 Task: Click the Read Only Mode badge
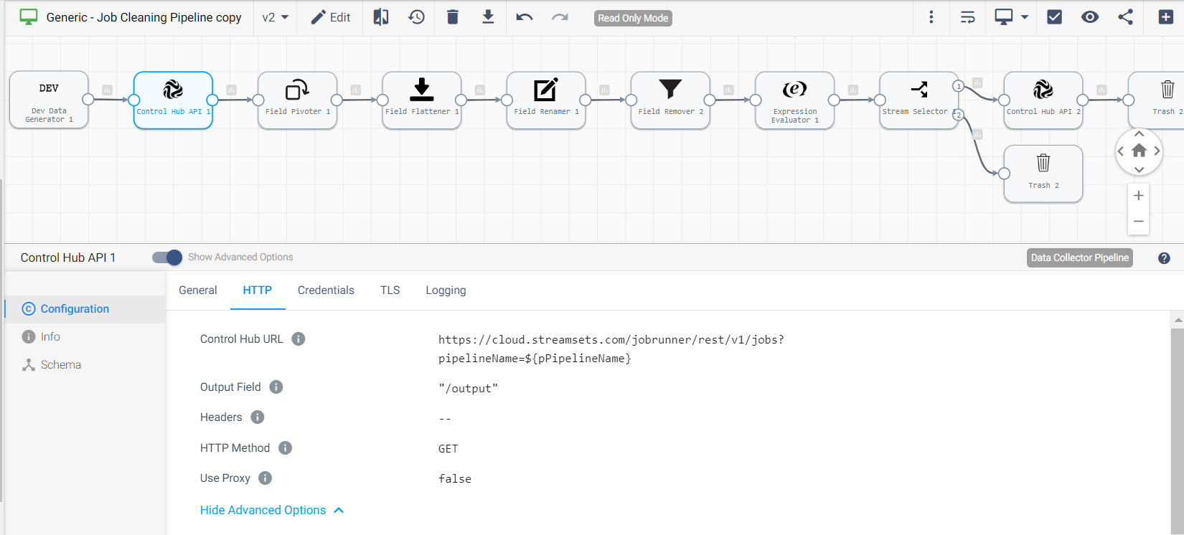click(633, 18)
